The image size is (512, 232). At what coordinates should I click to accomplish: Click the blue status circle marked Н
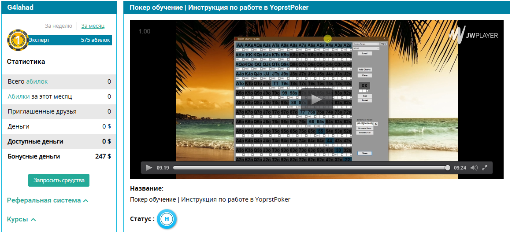(167, 219)
